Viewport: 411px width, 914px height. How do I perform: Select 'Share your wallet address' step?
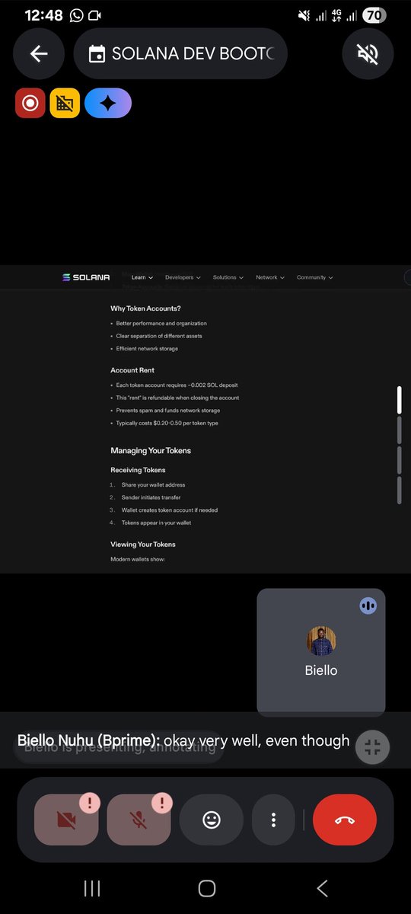click(153, 485)
